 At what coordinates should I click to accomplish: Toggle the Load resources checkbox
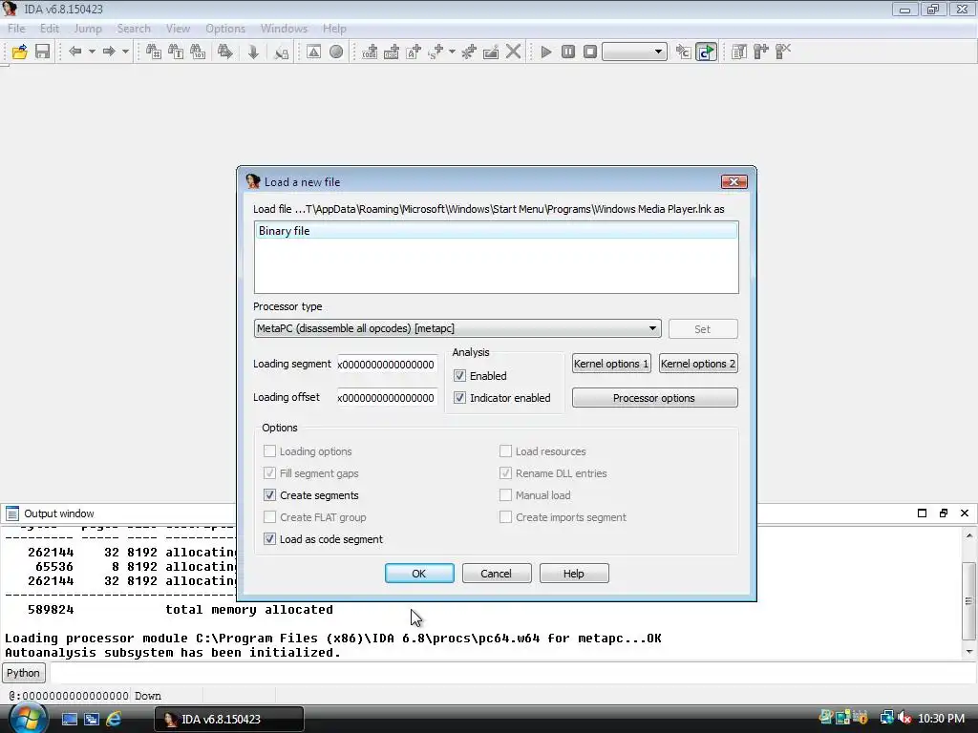(506, 451)
